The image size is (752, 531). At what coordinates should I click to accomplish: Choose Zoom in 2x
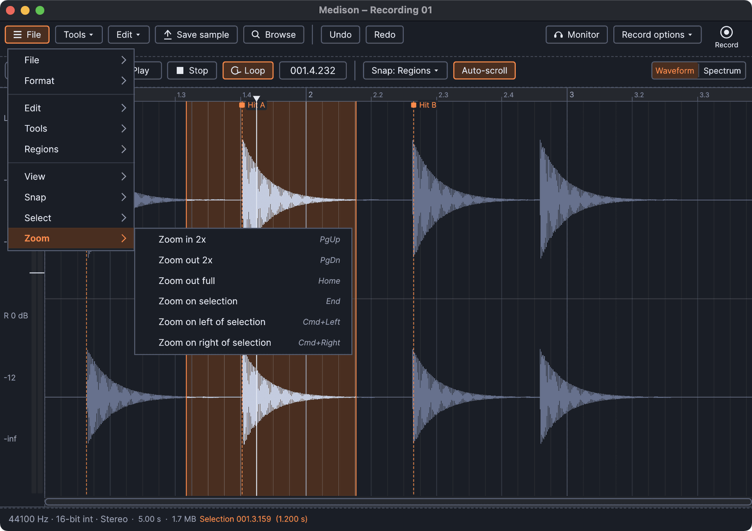243,240
